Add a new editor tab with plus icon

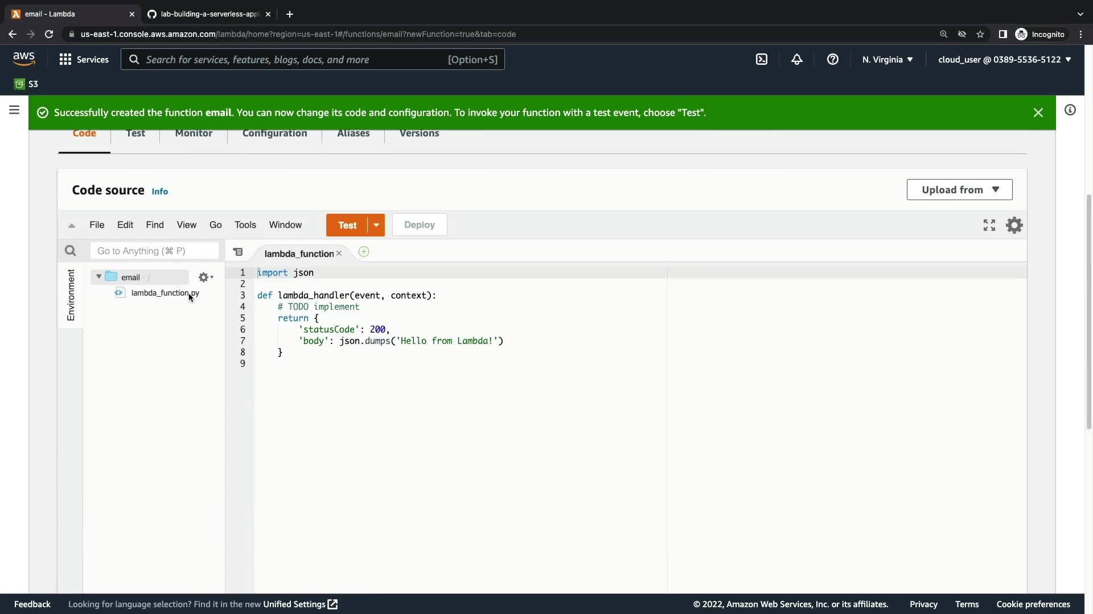click(364, 252)
